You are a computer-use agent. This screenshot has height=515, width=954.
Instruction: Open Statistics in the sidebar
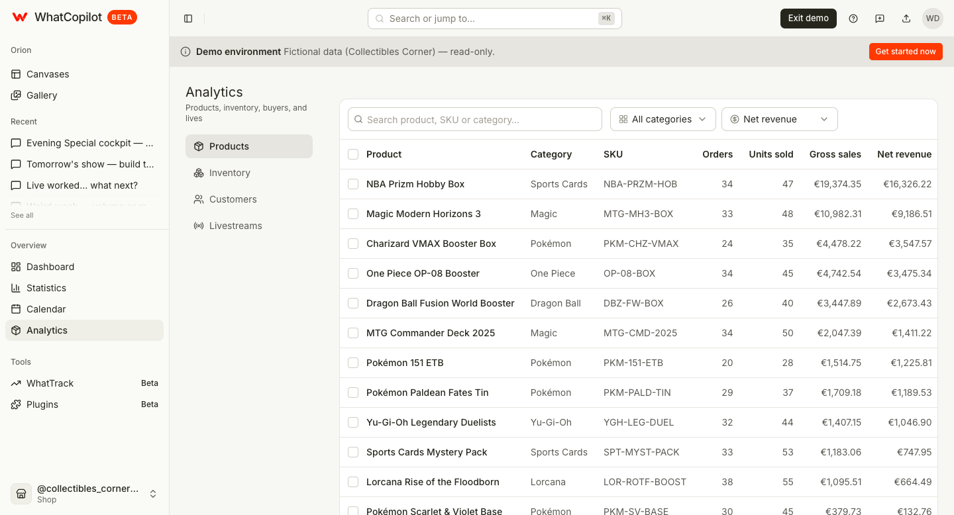(85, 288)
